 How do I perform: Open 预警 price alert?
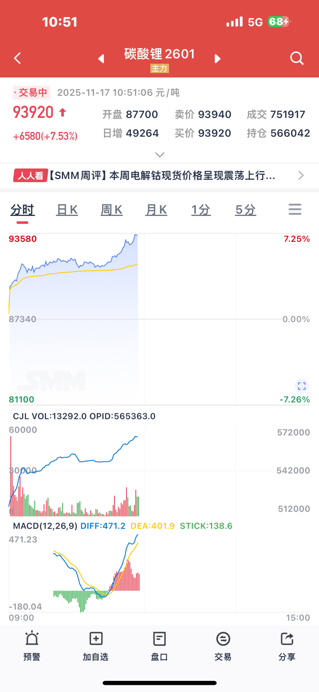32,645
